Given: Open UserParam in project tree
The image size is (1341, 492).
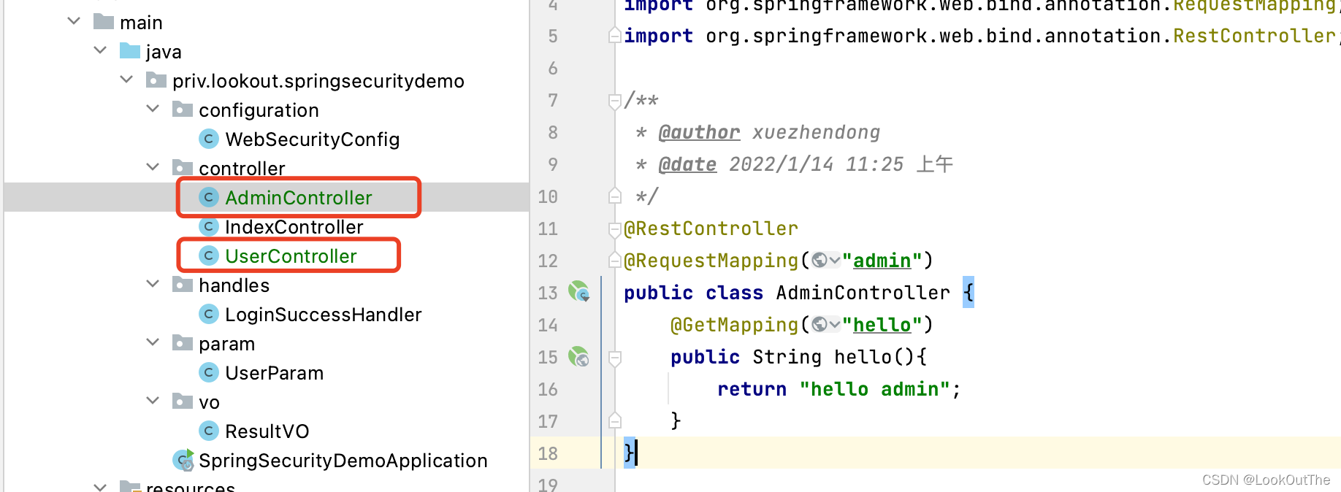Looking at the screenshot, I should click(274, 372).
